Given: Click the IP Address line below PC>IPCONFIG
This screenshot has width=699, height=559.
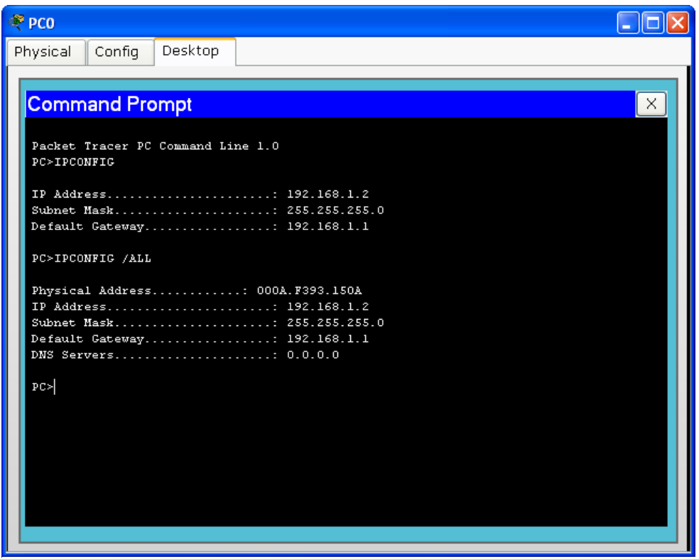Looking at the screenshot, I should 200,194.
